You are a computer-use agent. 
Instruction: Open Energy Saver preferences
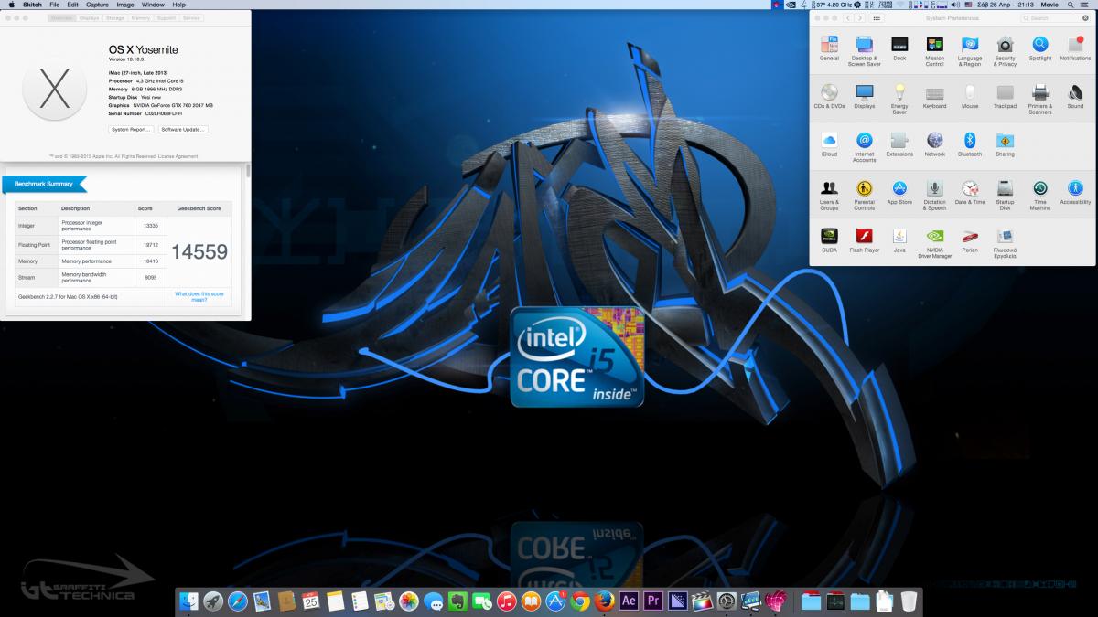pos(899,99)
